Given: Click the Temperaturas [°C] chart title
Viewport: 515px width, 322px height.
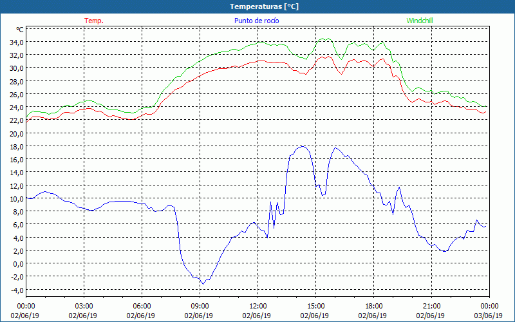Looking at the screenshot, I should (x=264, y=6).
